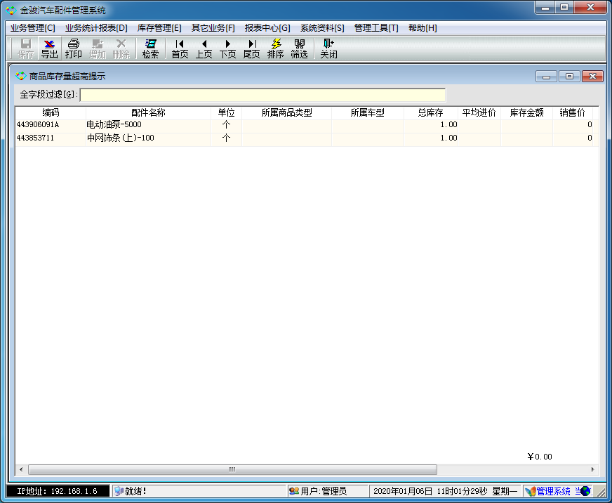Click the 编码 column header
The height and width of the screenshot is (503, 612).
[x=51, y=113]
